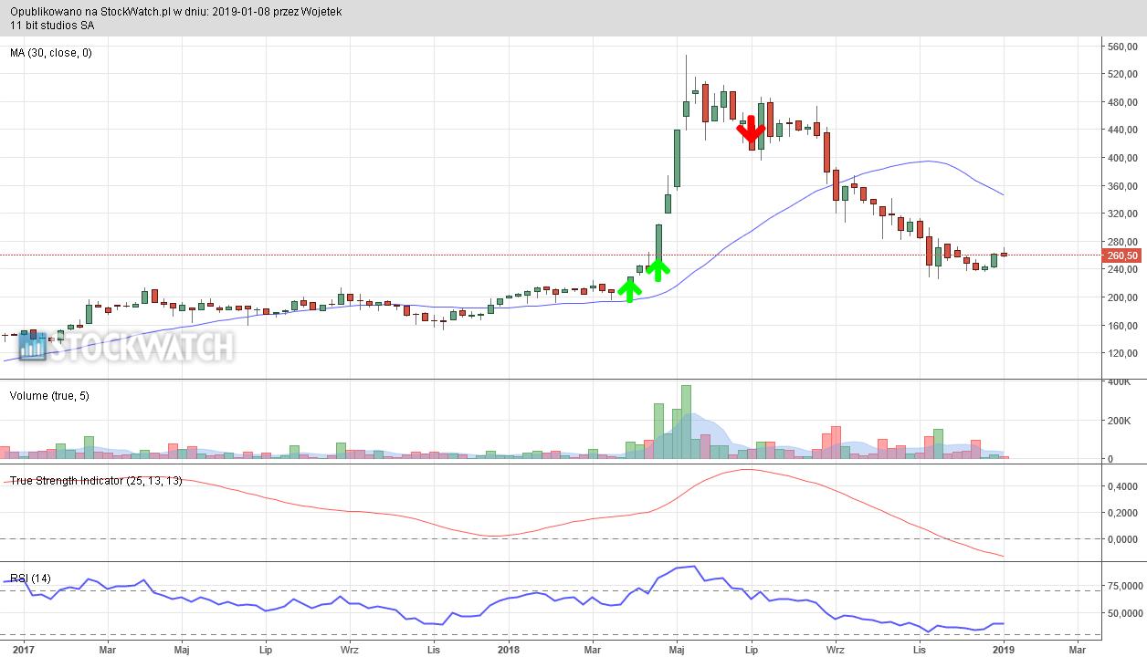
Task: Click the True Strength Indicator (25, 13, 13) label
Action: pyautogui.click(x=96, y=481)
